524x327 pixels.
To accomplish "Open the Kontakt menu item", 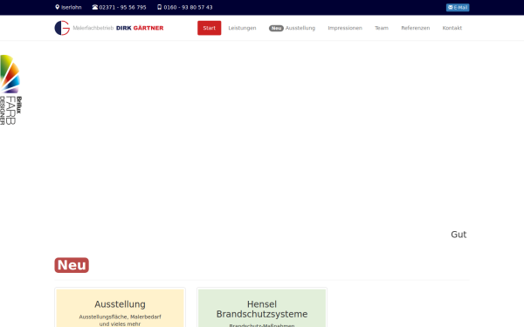I will pyautogui.click(x=452, y=28).
